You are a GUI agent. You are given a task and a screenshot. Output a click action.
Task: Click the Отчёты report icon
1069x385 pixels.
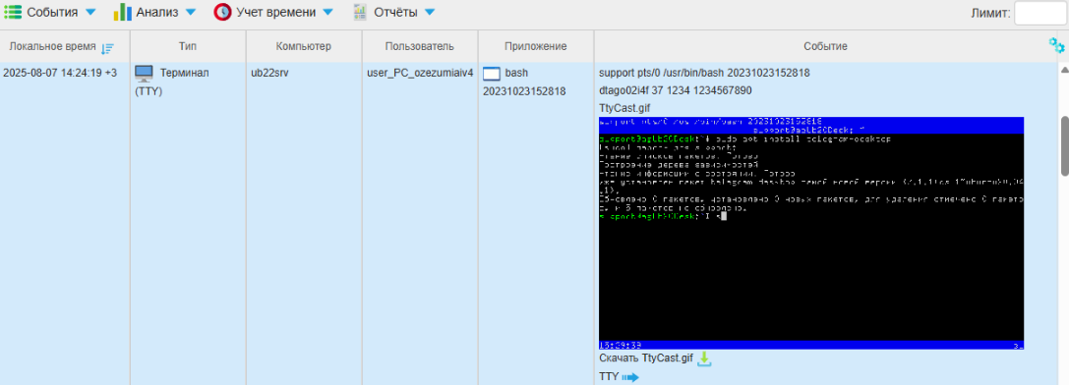click(361, 12)
